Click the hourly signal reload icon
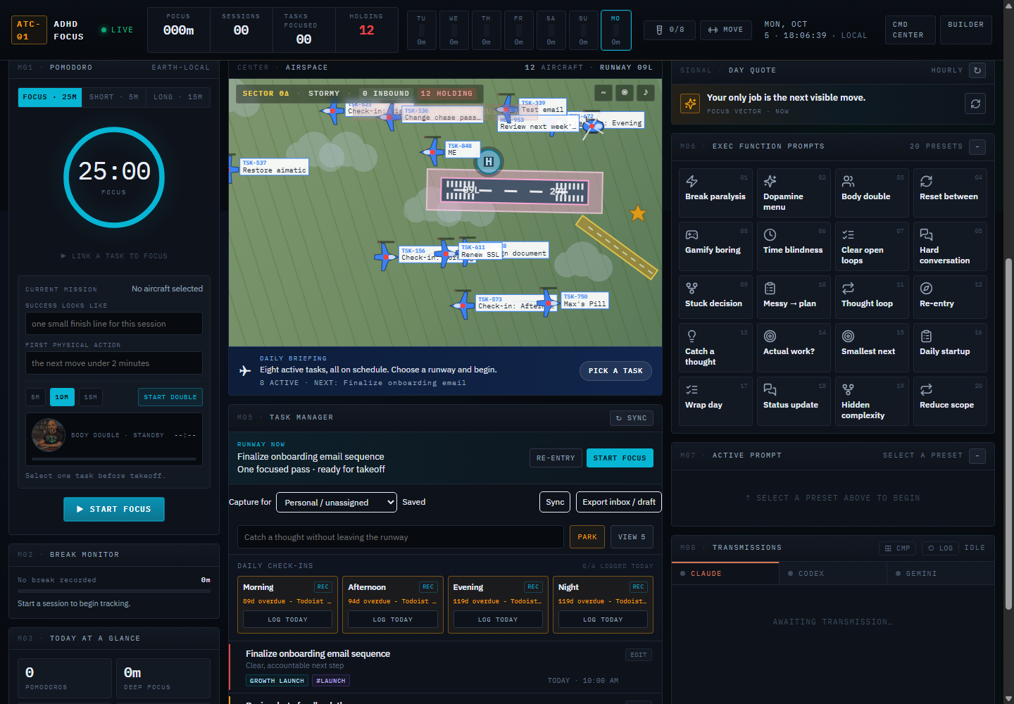Viewport: 1014px width, 704px height. [x=977, y=70]
